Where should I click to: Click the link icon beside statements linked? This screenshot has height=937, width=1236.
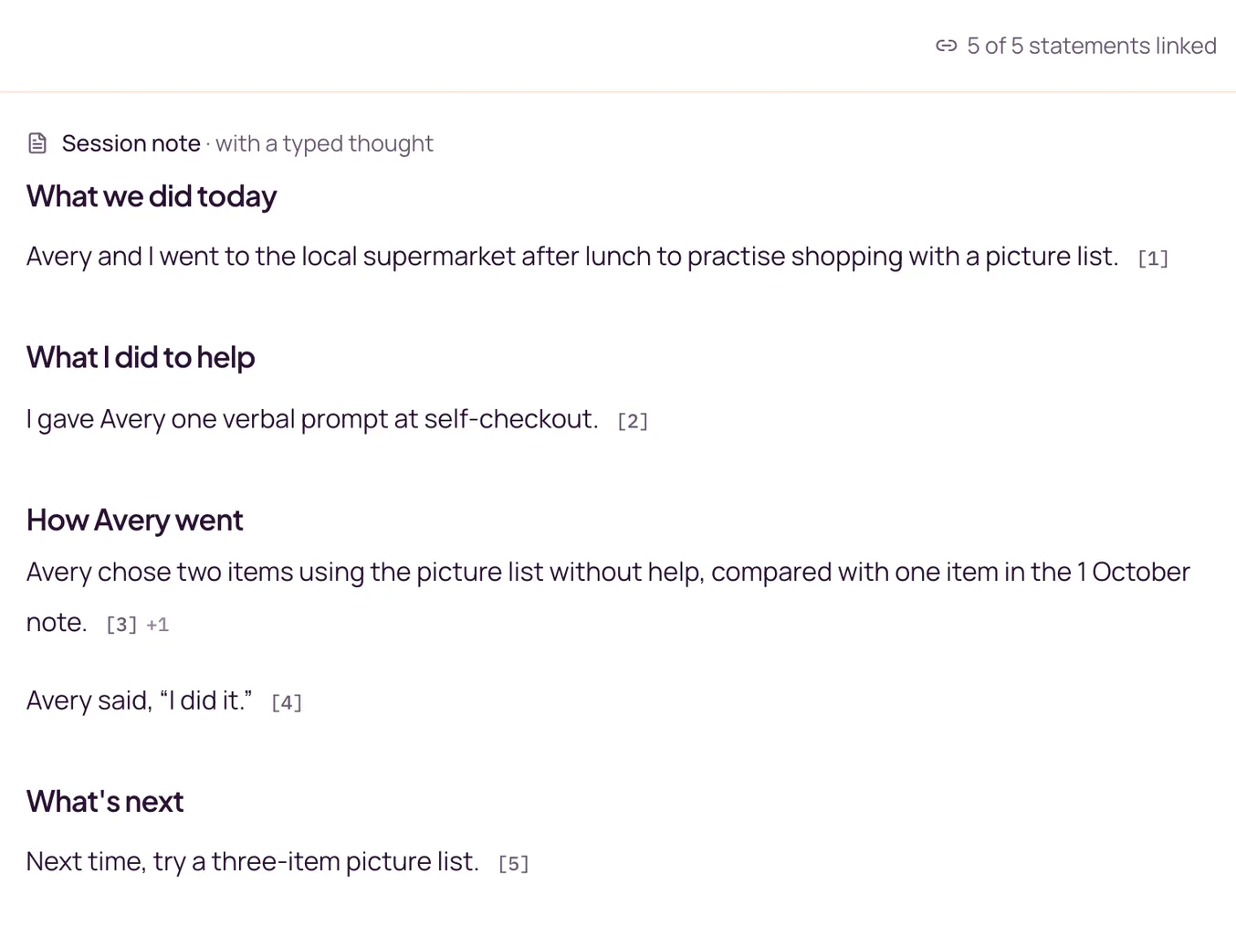(x=946, y=46)
